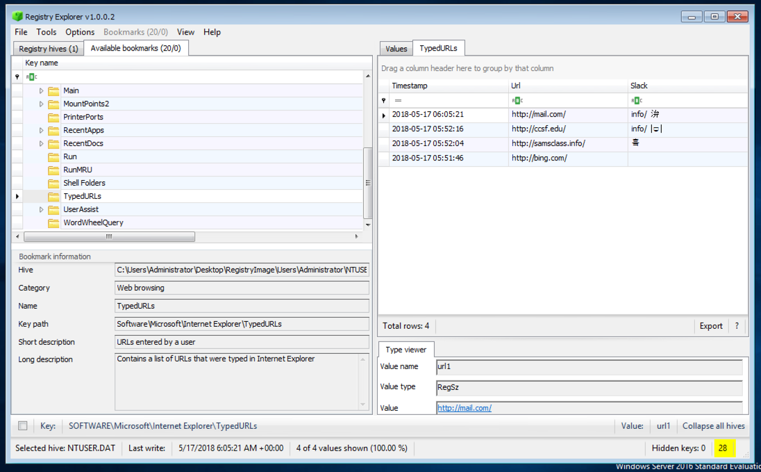Click the Key path field
Screen dimensions: 761x472
(242, 324)
